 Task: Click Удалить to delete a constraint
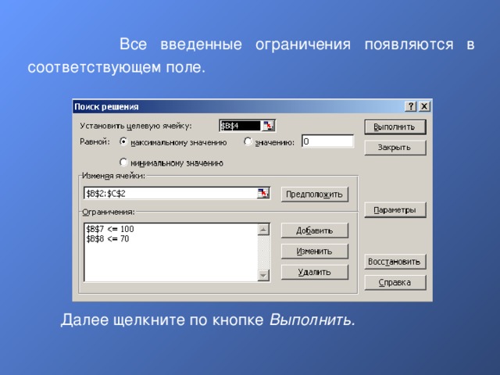[314, 272]
